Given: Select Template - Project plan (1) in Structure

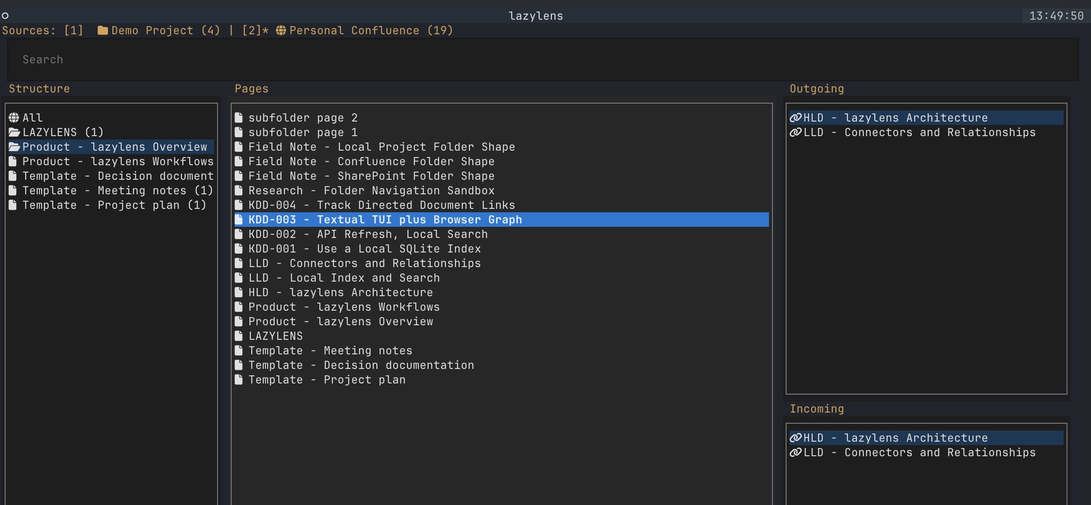Looking at the screenshot, I should coord(111,205).
